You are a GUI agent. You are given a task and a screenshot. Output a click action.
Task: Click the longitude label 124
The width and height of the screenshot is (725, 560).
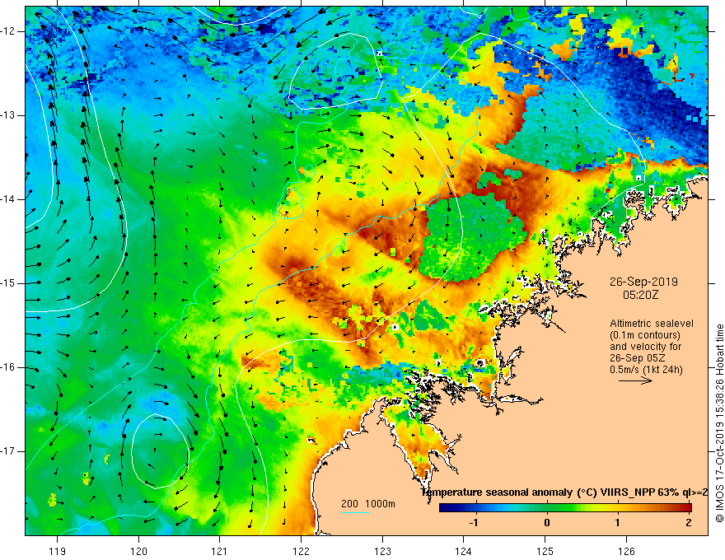464,551
